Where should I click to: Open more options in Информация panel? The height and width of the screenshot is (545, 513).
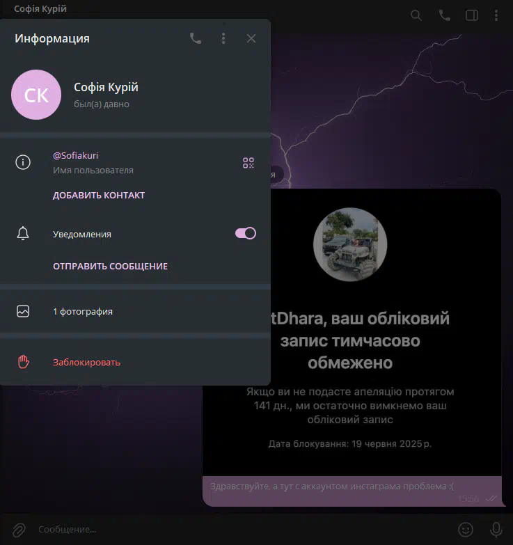[x=223, y=38]
